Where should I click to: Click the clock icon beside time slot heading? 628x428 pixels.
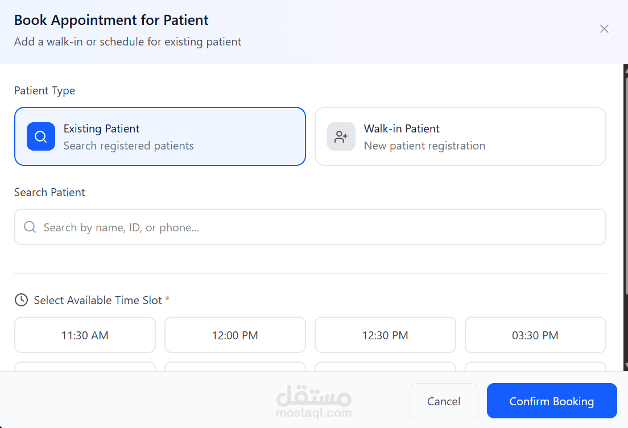pos(21,300)
